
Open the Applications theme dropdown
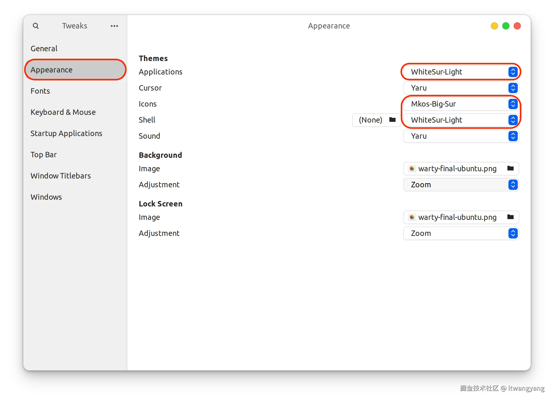461,72
